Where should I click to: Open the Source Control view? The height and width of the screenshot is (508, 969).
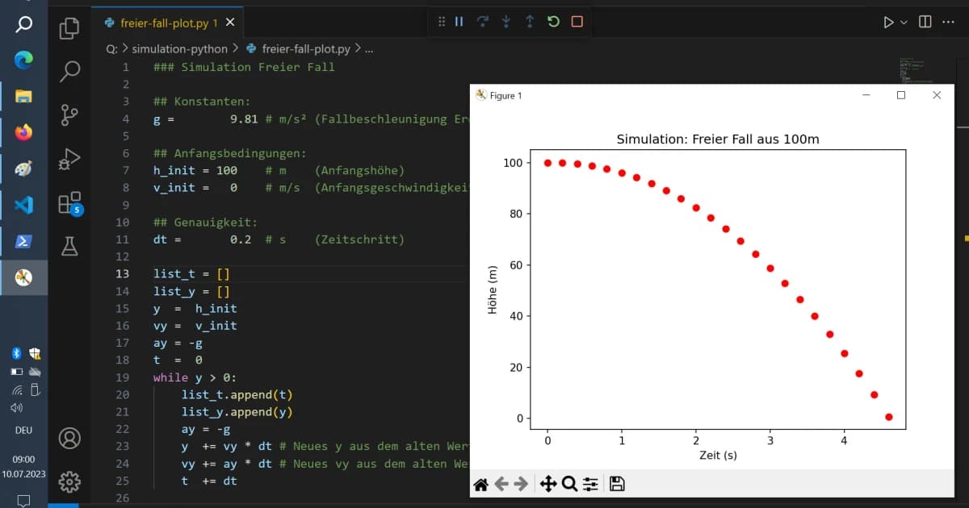point(69,115)
